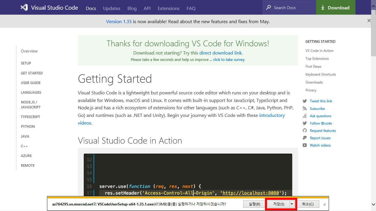Expand the LANGUAGES sidebar section
Image resolution: width=376 pixels, height=211 pixels.
(31, 93)
